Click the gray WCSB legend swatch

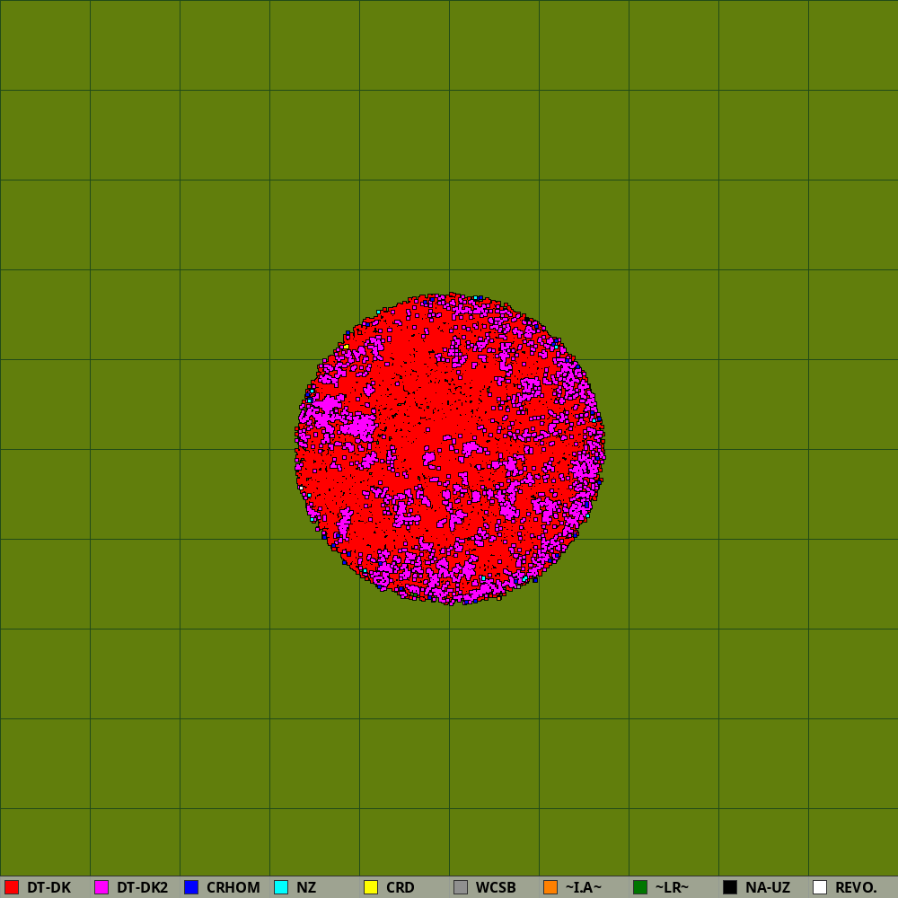pyautogui.click(x=461, y=887)
